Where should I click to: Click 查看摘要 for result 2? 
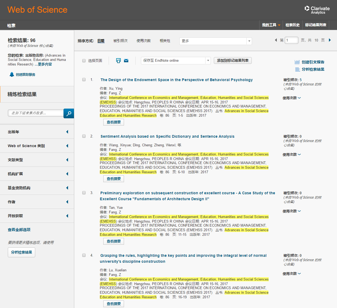(113, 179)
